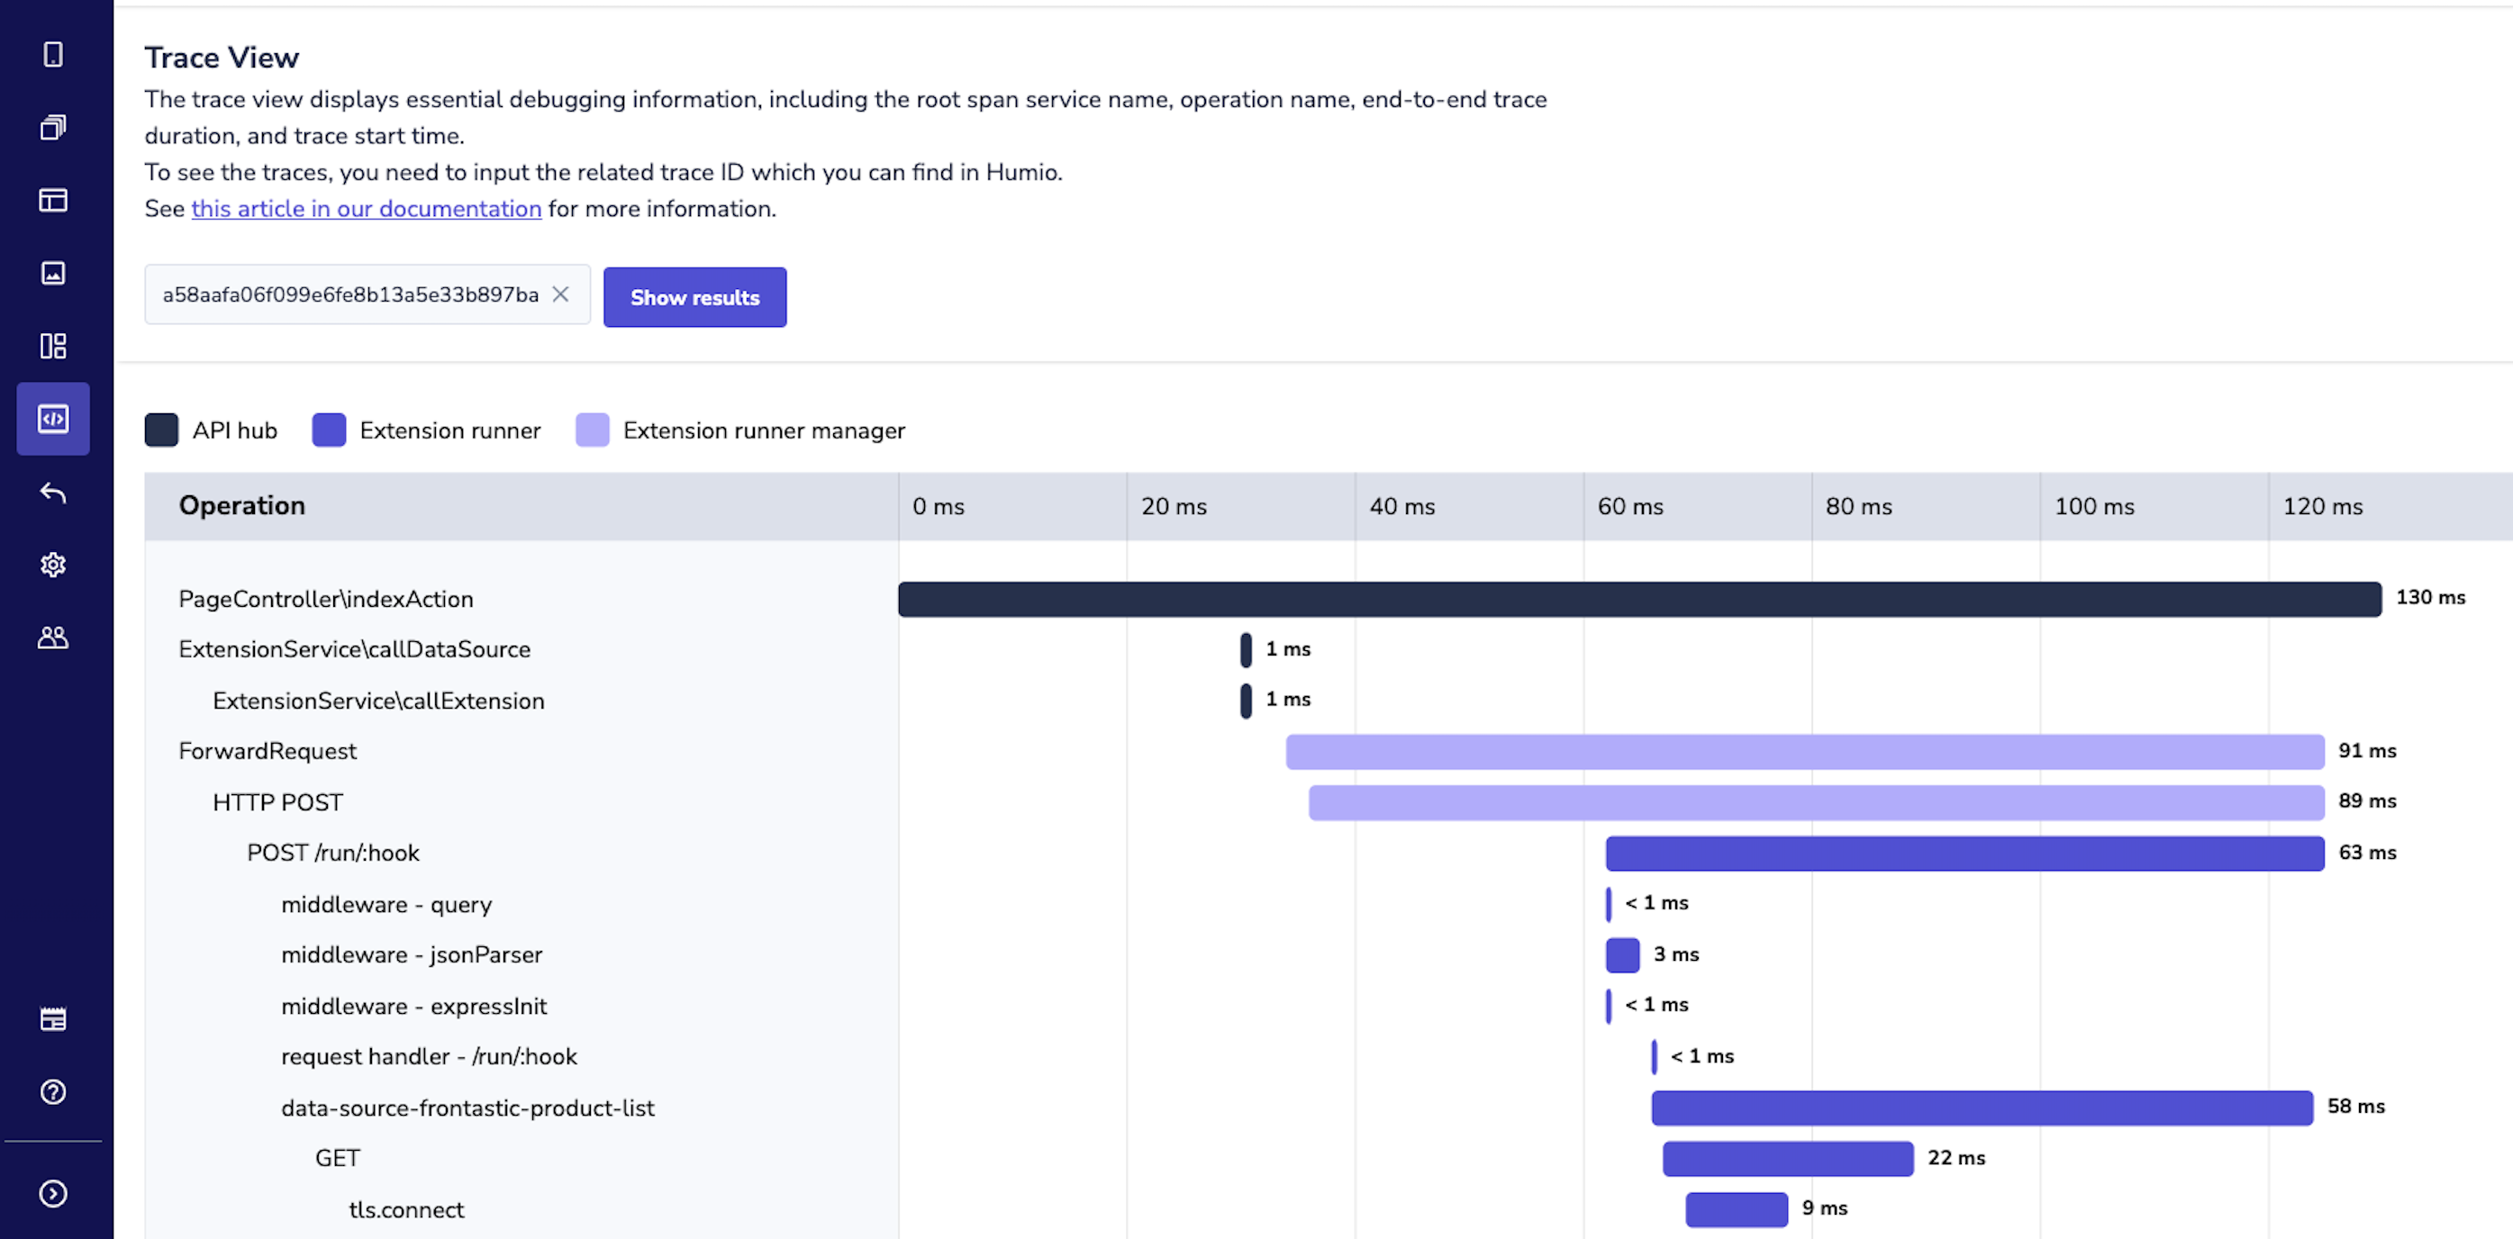Click the Show results button

pos(694,296)
